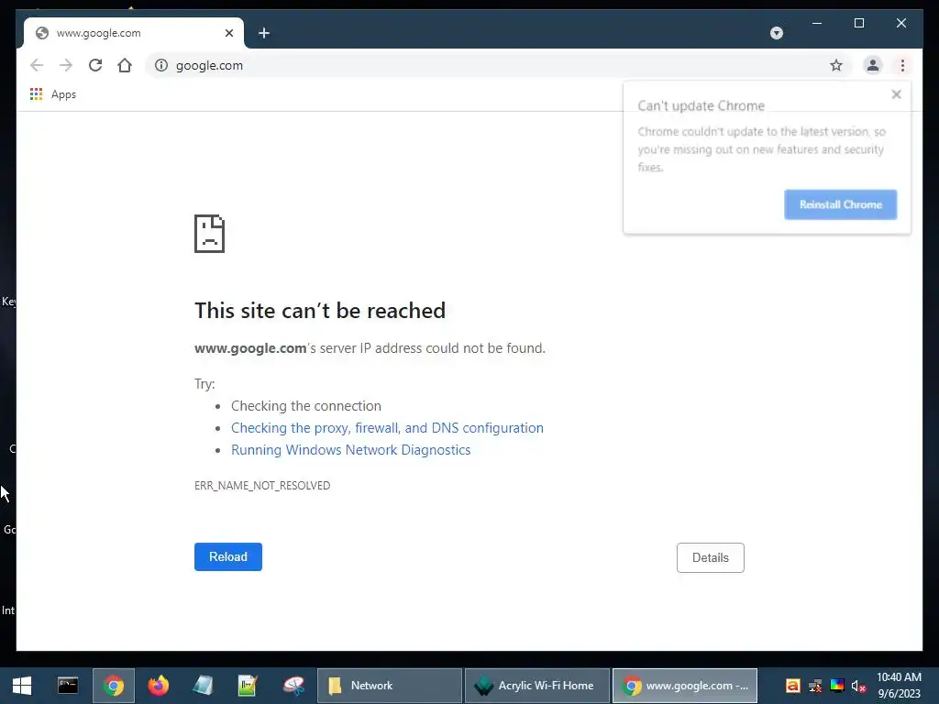Click the 'This site can't be reached' heading
The width and height of the screenshot is (939, 704).
(320, 311)
